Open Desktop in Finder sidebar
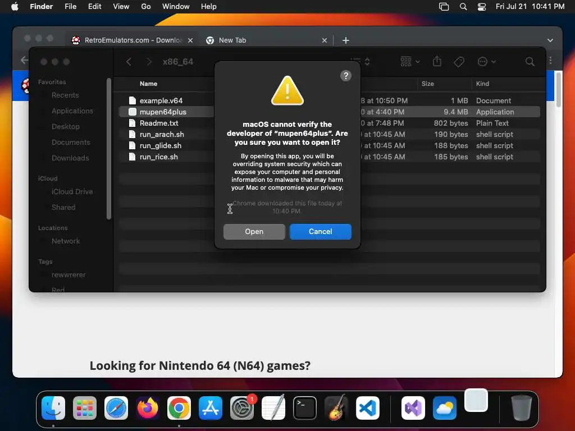575x431 pixels. (66, 126)
